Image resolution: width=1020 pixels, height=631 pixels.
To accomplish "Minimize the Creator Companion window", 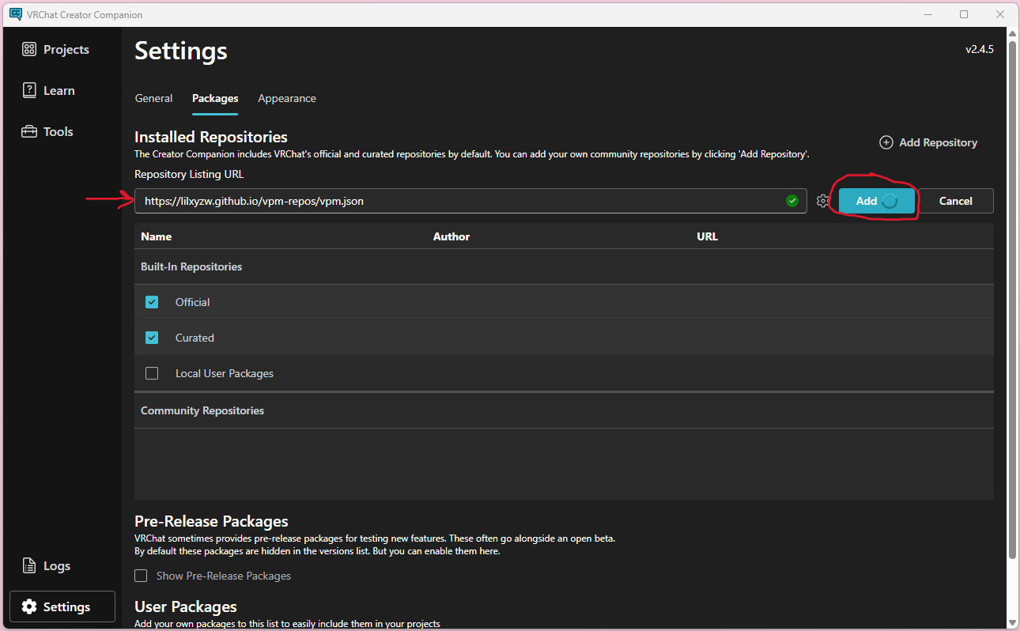I will click(x=927, y=14).
